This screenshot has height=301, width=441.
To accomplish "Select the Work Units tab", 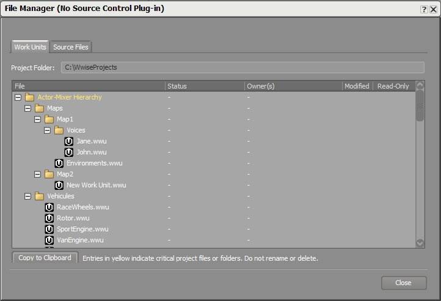I will [x=31, y=47].
